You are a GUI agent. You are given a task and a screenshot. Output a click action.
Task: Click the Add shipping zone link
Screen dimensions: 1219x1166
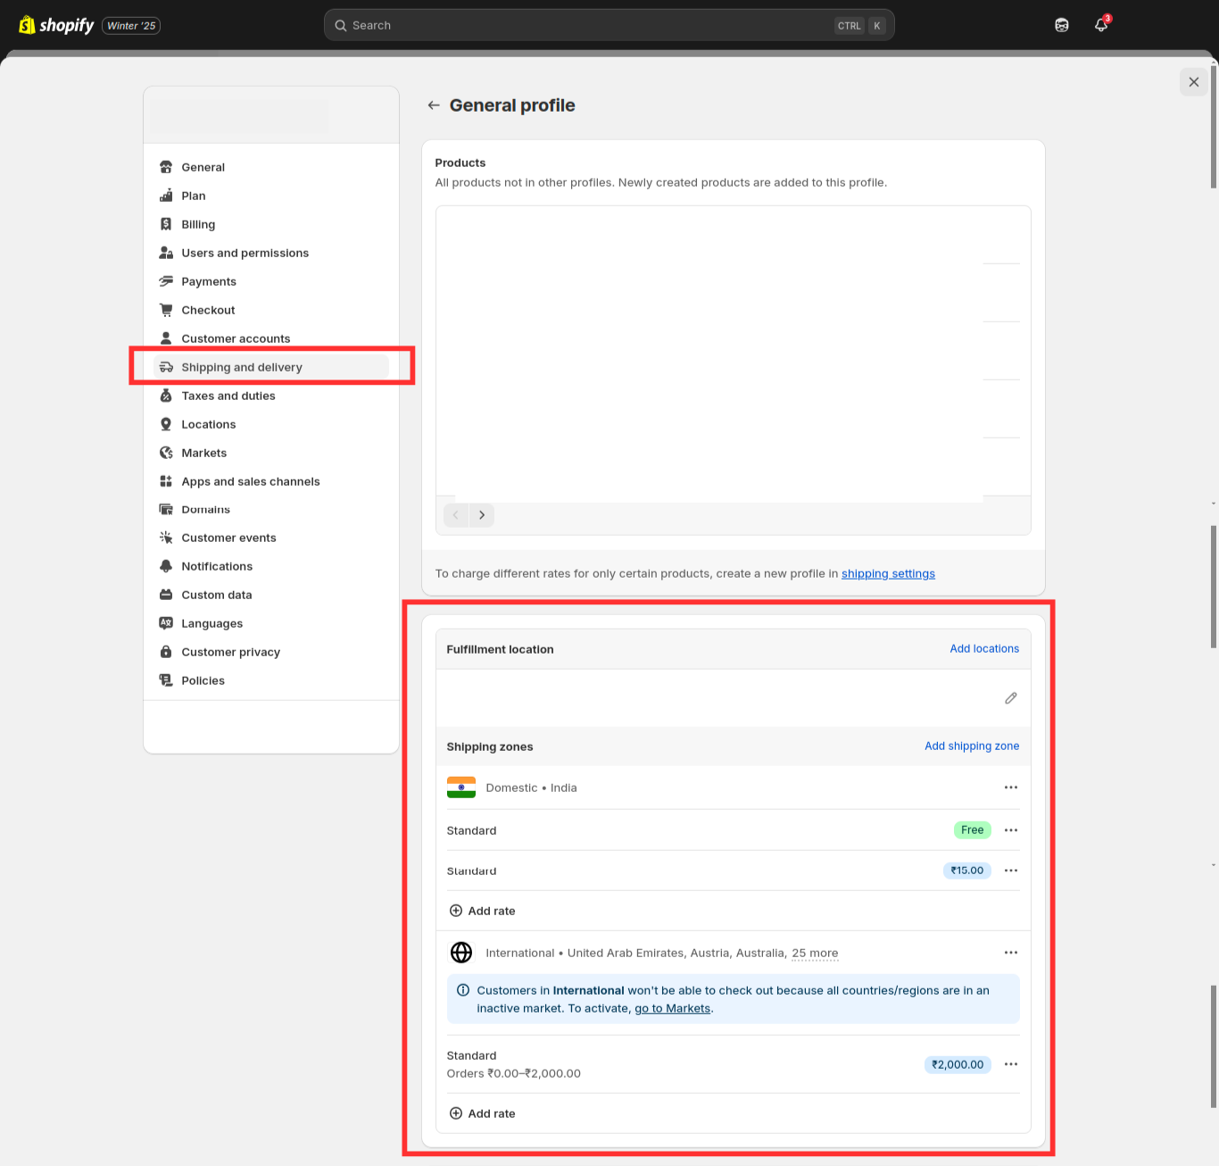coord(971,746)
